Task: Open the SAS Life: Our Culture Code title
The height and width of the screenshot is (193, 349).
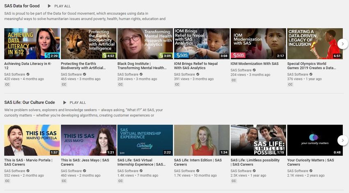Action: point(30,102)
